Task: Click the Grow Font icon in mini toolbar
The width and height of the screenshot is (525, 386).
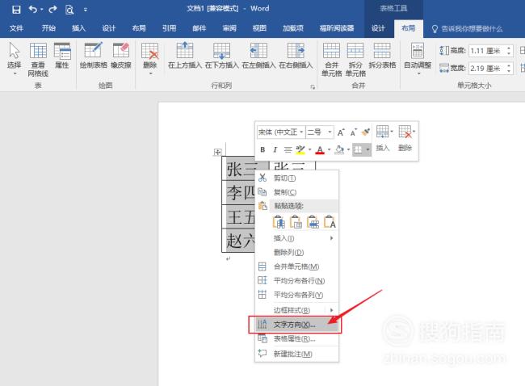Action: point(341,132)
